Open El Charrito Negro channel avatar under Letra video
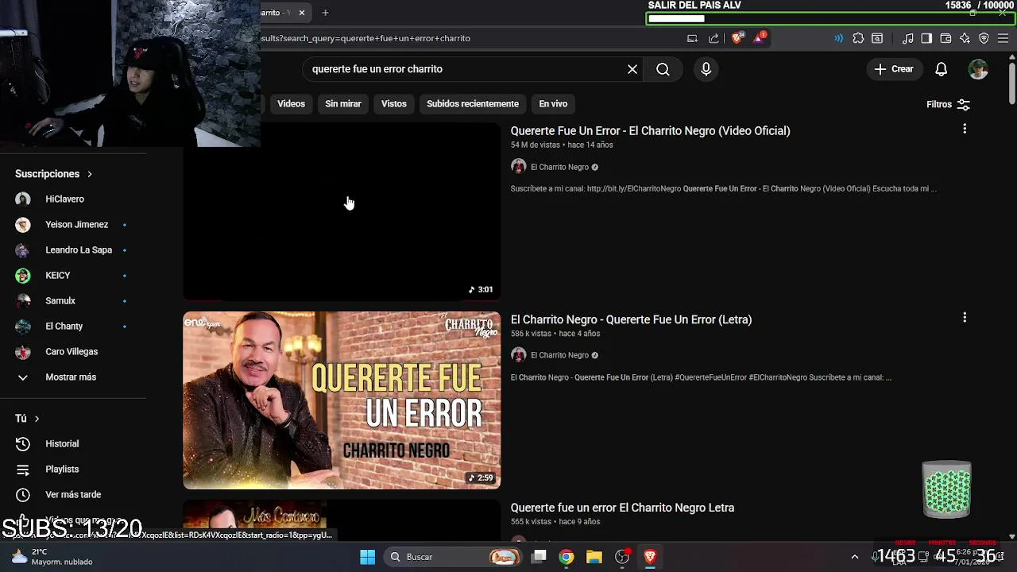1017x572 pixels. (518, 355)
